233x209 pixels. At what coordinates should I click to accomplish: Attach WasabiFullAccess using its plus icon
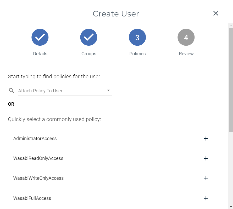coord(206,198)
